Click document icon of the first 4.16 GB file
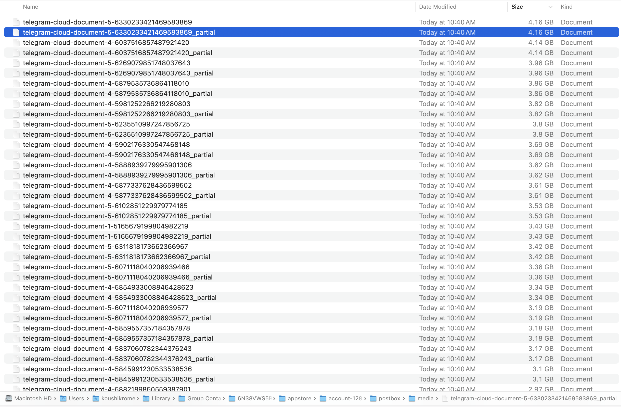 pyautogui.click(x=16, y=22)
